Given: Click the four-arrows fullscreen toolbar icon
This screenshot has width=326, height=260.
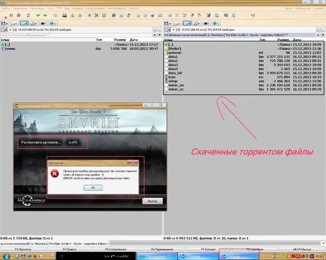Looking at the screenshot, I should (160, 15).
